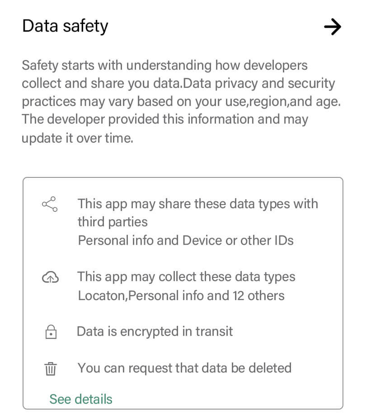366x415 pixels.
Task: Open Data safety with the arrow icon
Action: tap(333, 27)
